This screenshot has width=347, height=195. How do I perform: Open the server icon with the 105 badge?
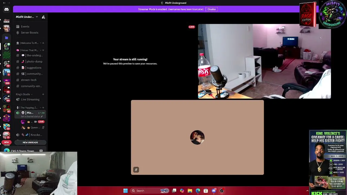7,82
